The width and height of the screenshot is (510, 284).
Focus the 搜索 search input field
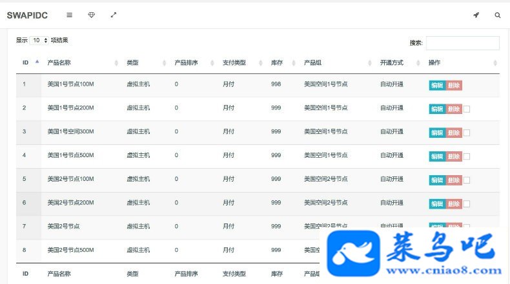pos(462,43)
